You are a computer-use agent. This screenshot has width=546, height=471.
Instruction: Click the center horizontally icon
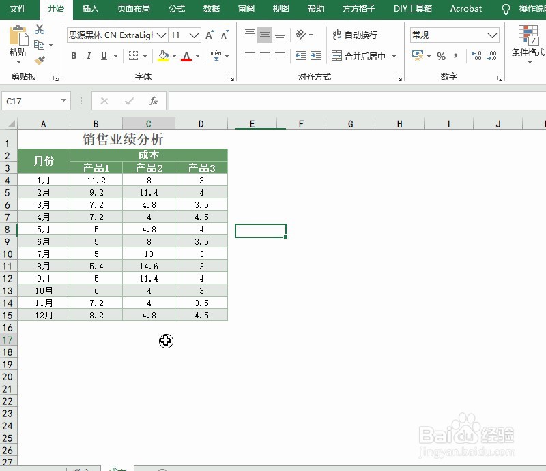265,56
